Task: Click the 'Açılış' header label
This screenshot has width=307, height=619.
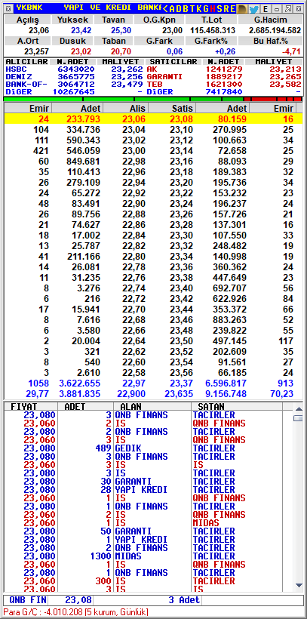Action: point(27,20)
